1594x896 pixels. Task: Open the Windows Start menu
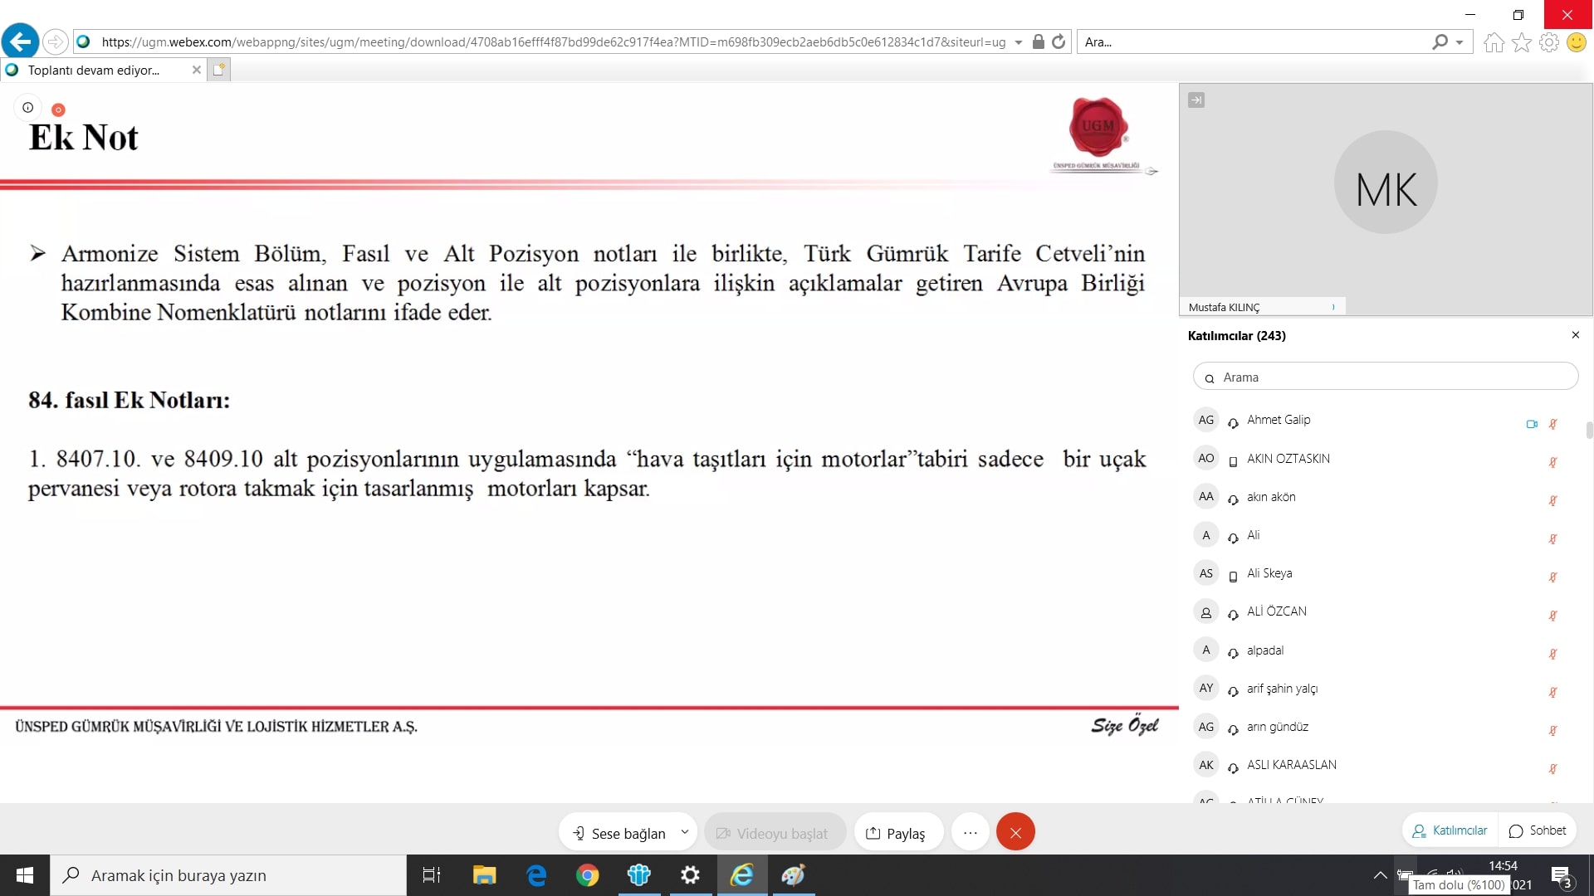tap(25, 875)
